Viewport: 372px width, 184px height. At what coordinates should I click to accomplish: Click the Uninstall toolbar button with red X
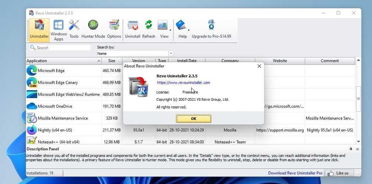[x=132, y=30]
